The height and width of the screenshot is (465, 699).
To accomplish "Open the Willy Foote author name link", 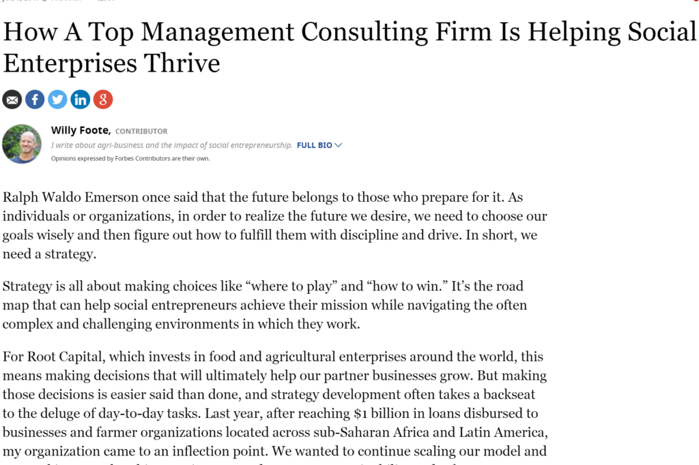I will click(81, 130).
